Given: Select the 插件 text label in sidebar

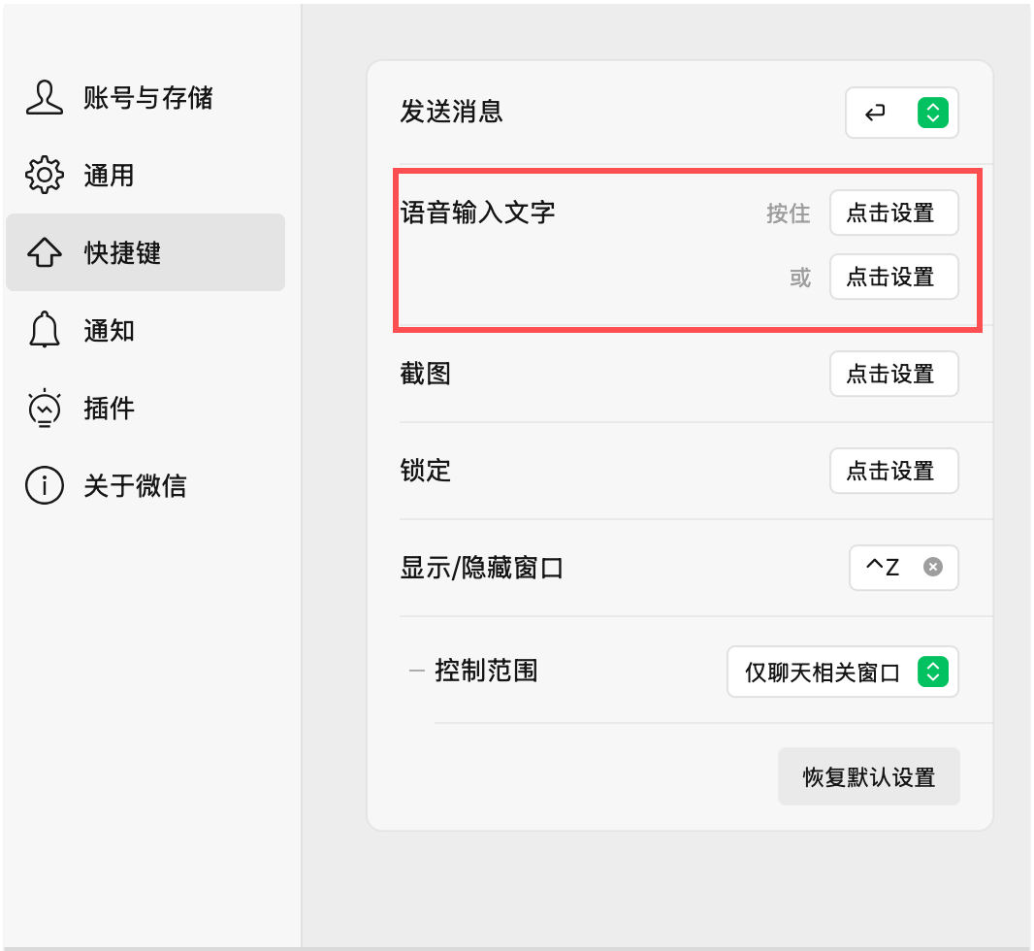Looking at the screenshot, I should coord(109,409).
